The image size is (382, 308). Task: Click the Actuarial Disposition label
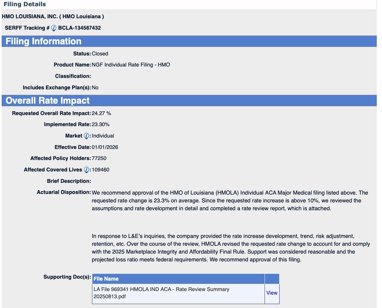coord(64,192)
